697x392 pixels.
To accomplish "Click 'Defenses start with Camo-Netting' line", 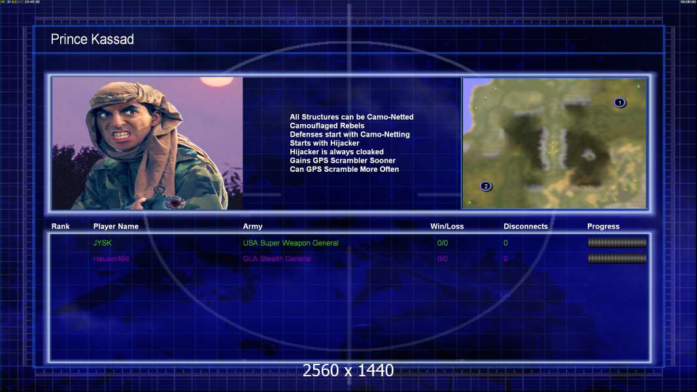I will click(350, 135).
